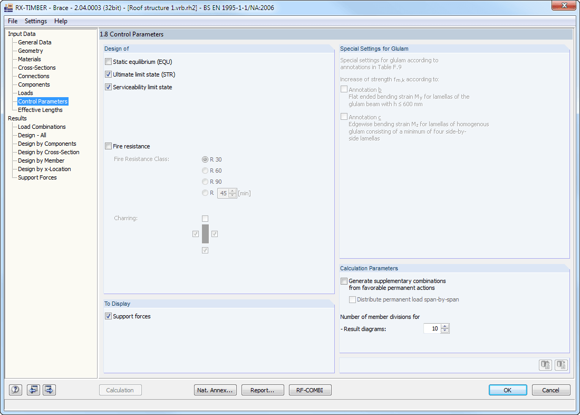
Task: Open the Settings menu
Action: click(35, 21)
